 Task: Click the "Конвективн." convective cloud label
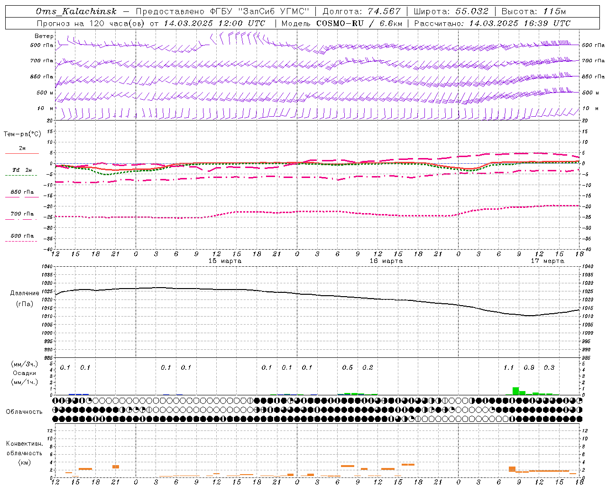point(24,444)
